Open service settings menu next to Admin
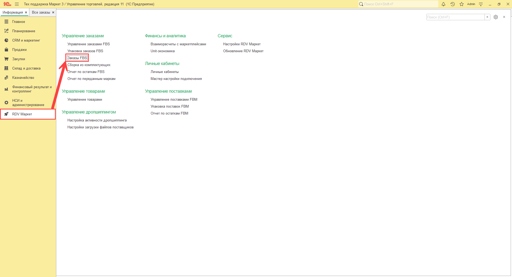512x277 pixels. 481,4
